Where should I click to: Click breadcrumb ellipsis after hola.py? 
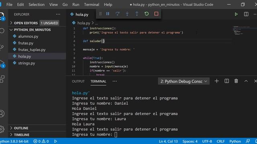click(96, 23)
